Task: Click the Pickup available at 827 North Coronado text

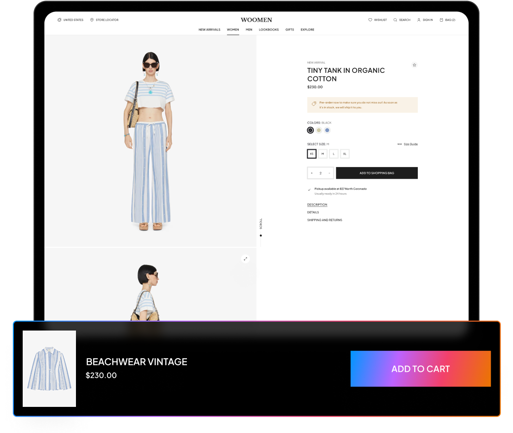Action: [x=340, y=189]
